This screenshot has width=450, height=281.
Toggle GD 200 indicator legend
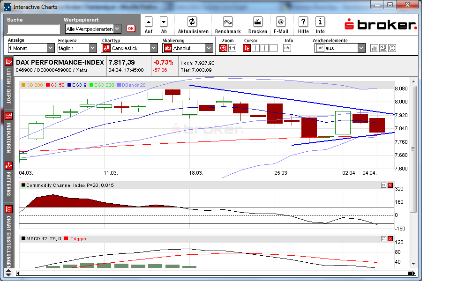pos(32,85)
